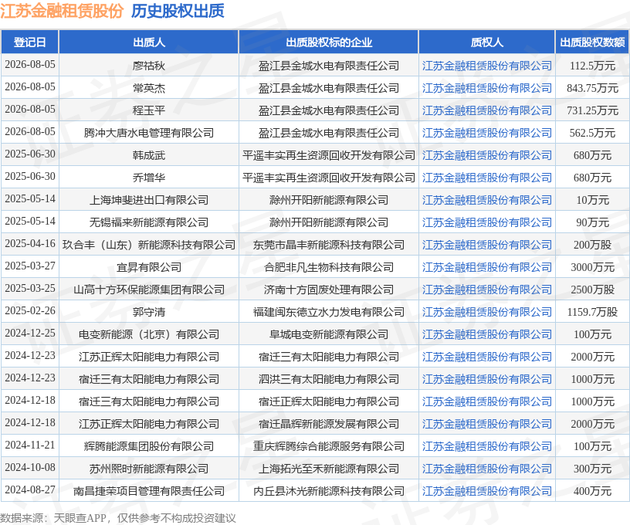This screenshot has height=525, width=630.
Task: Select pledgor name 韩成武
Action: 149,155
